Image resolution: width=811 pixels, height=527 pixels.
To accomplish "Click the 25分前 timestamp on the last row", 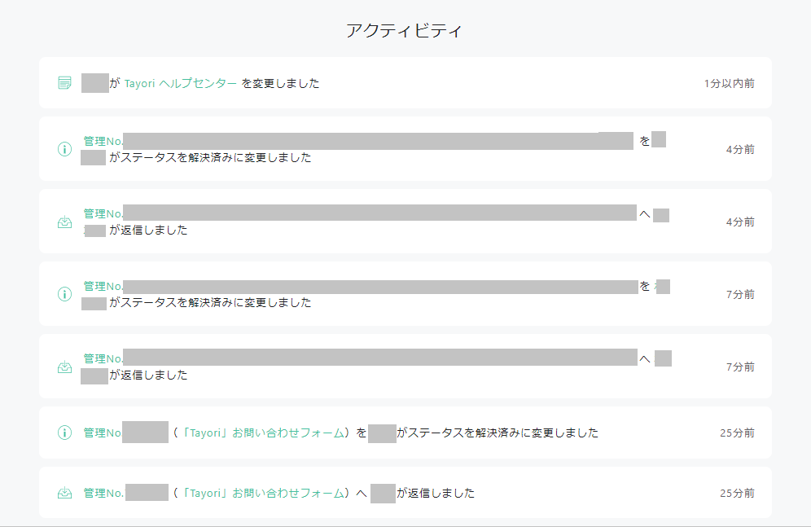I will pos(739,493).
